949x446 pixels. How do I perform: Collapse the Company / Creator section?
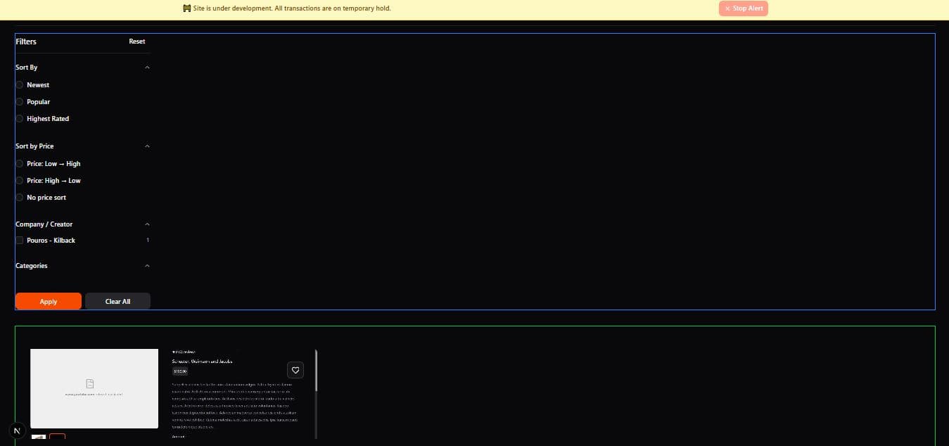pyautogui.click(x=147, y=224)
